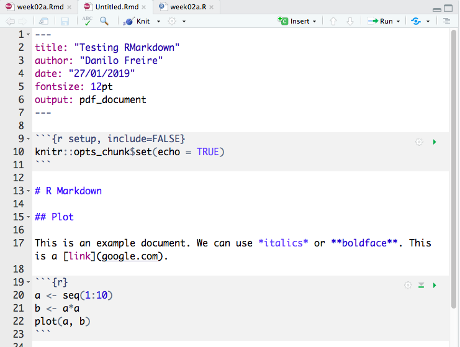
Task: Show document in new window
Action: point(43,21)
